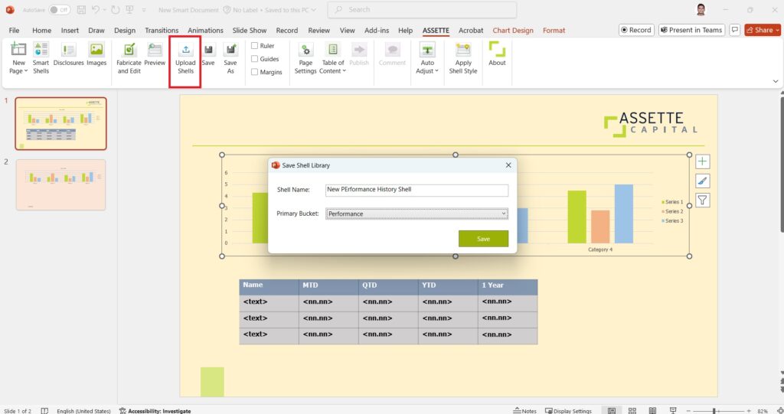The height and width of the screenshot is (414, 784).
Task: Open the Preview command in the ribbon
Action: coord(155,54)
